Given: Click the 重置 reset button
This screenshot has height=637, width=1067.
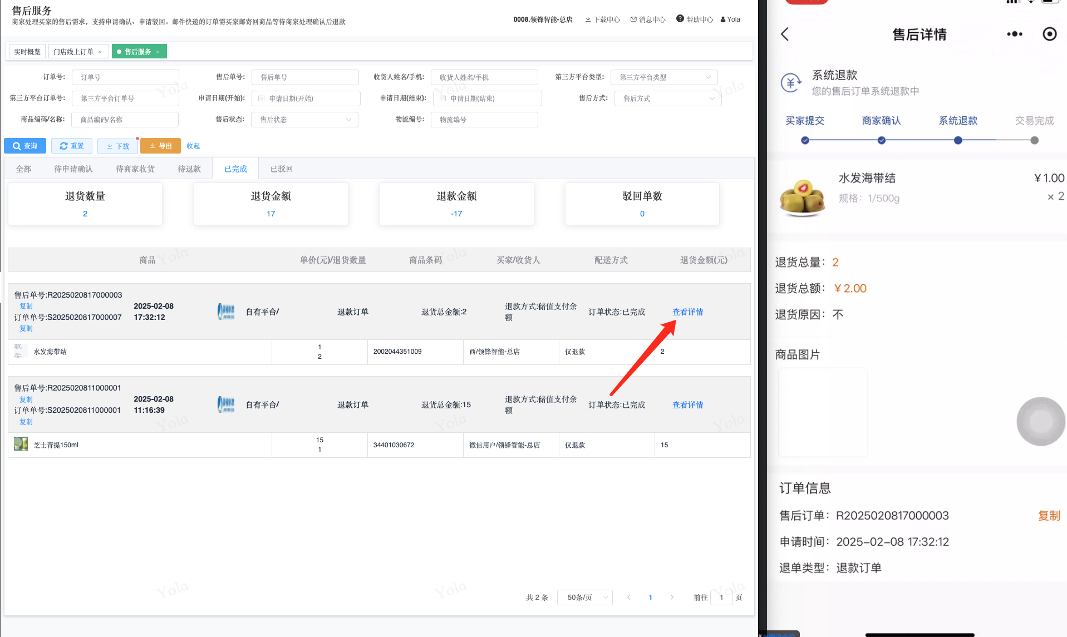Looking at the screenshot, I should tap(72, 146).
